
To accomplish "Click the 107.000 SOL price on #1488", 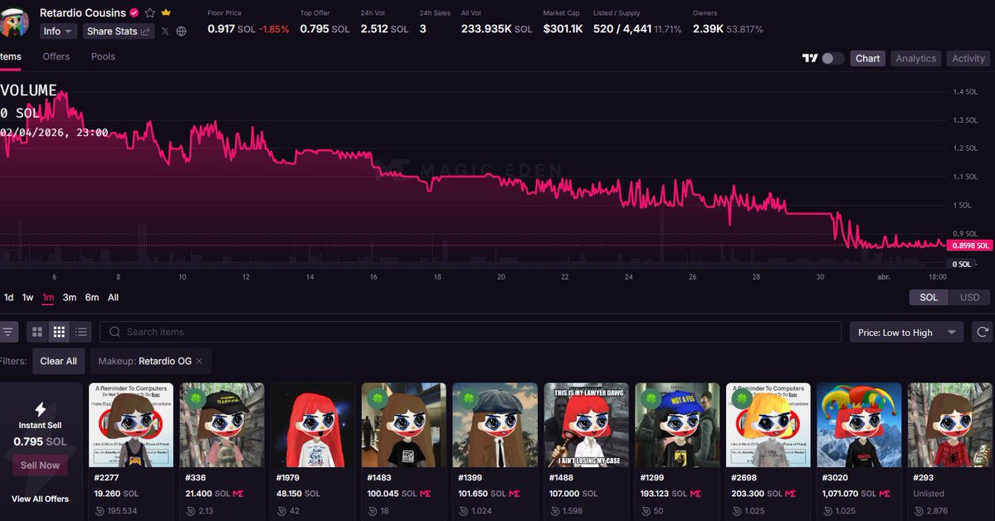I will tap(573, 494).
